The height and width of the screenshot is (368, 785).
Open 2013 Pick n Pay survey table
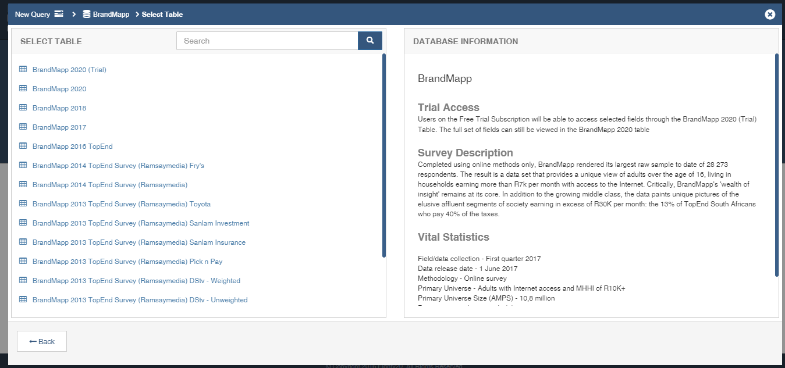pyautogui.click(x=127, y=262)
